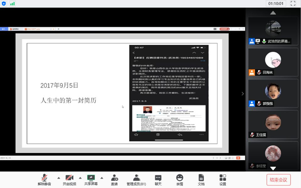
Task: Select 田海林 participant avatar
Action: coord(273,60)
